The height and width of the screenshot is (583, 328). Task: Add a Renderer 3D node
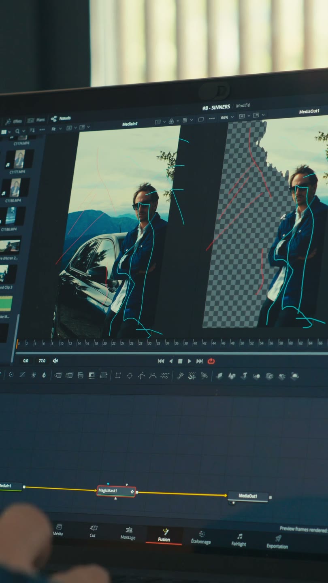(x=295, y=376)
